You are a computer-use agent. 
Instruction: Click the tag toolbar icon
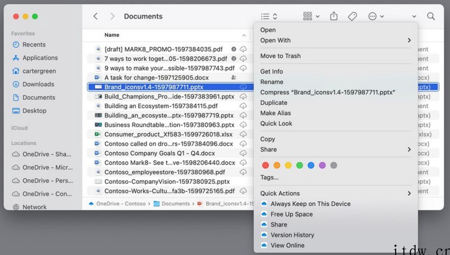[x=352, y=16]
